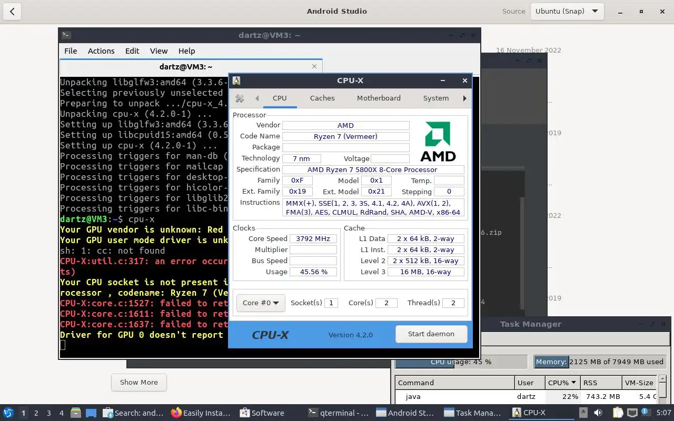Switch to virtual desktop 1
The width and height of the screenshot is (674, 421).
click(x=23, y=413)
